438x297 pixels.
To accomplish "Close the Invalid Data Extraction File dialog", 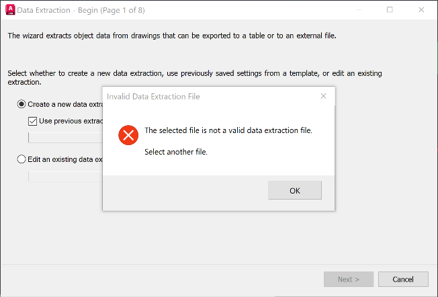I will [x=323, y=96].
